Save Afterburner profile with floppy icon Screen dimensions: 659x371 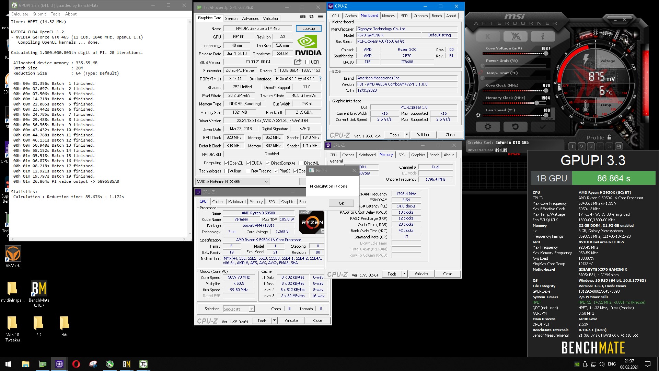point(618,146)
